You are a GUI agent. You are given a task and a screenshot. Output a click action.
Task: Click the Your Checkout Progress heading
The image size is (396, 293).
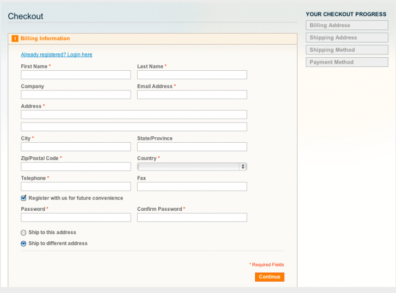coord(346,14)
